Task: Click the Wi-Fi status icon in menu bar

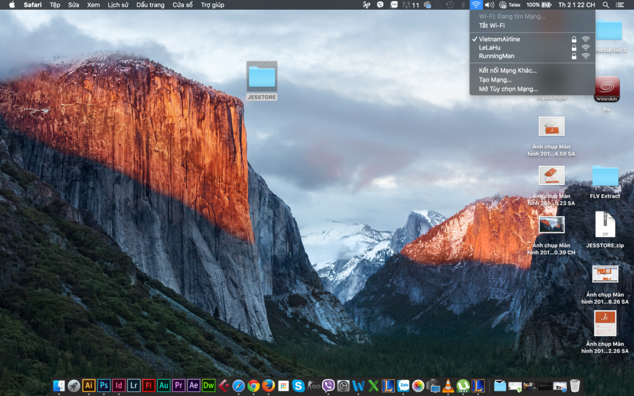Action: pos(475,5)
